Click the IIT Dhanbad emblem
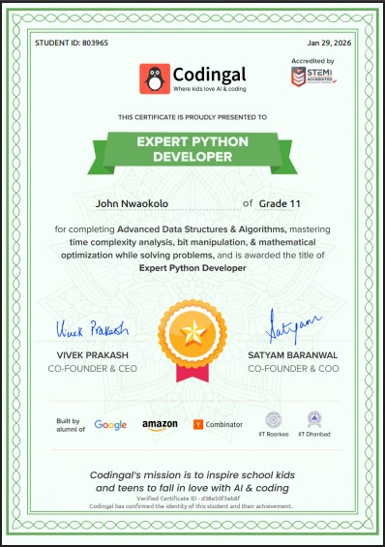The height and width of the screenshot is (547, 385). (x=314, y=419)
